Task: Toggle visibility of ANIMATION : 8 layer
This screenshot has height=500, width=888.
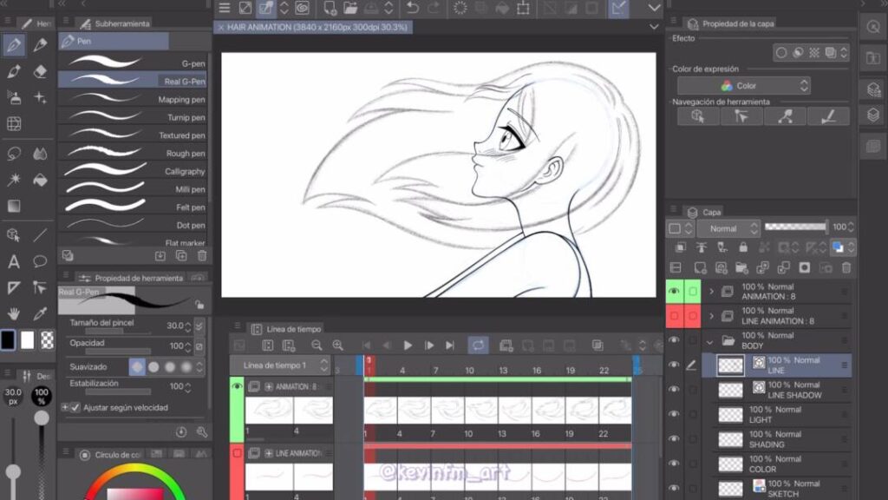Action: [674, 292]
